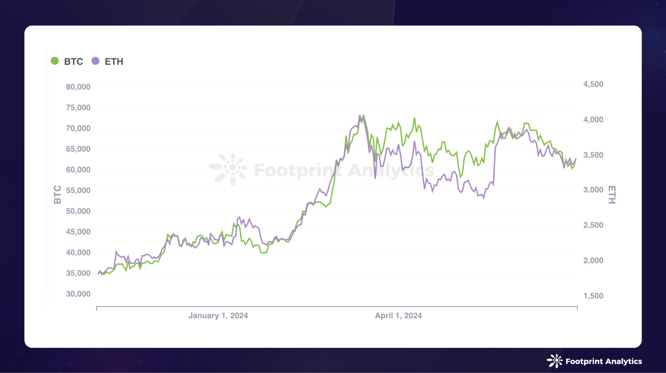Screen dimensions: 666x373
Task: Click the 65,000 tick on BTC axis
Action: point(78,149)
